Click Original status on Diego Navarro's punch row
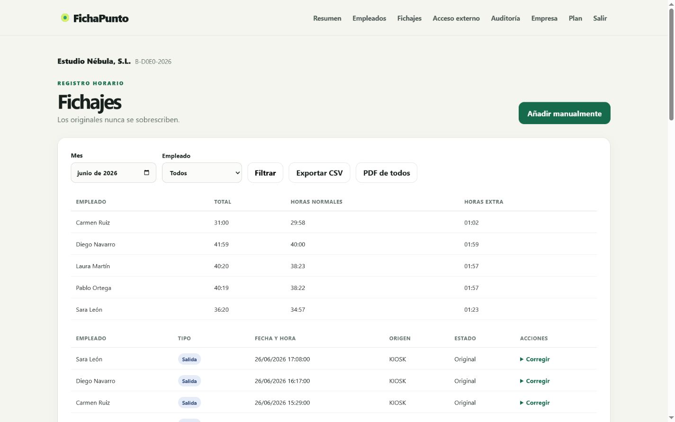The height and width of the screenshot is (422, 675). 465,381
